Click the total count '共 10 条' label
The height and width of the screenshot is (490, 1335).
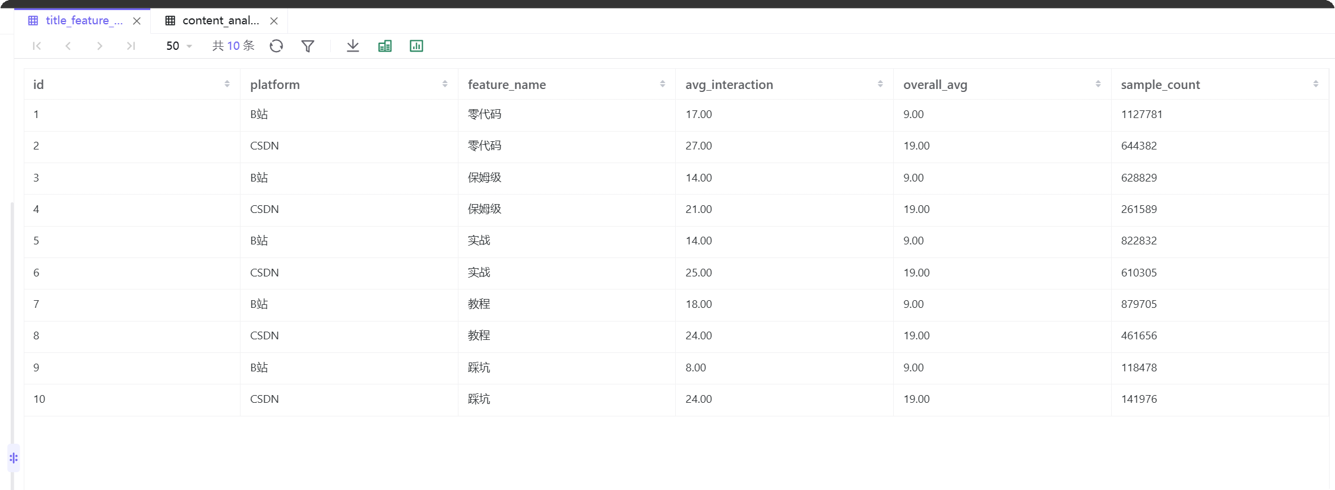click(233, 46)
